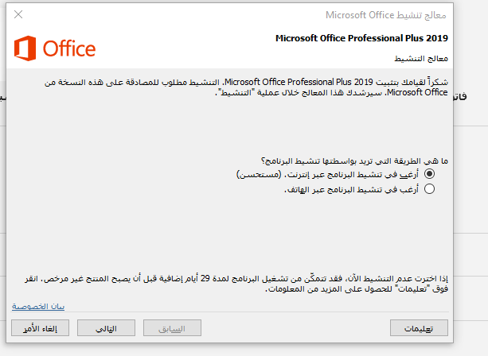488x356 pixels.
Task: Click the note mentioning 29 أيام إضافية
Action: [236, 284]
